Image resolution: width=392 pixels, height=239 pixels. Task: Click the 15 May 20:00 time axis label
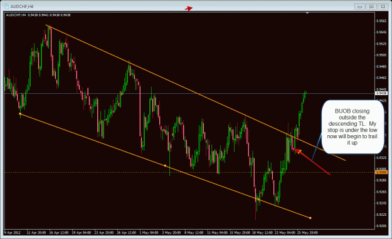click(x=240, y=233)
